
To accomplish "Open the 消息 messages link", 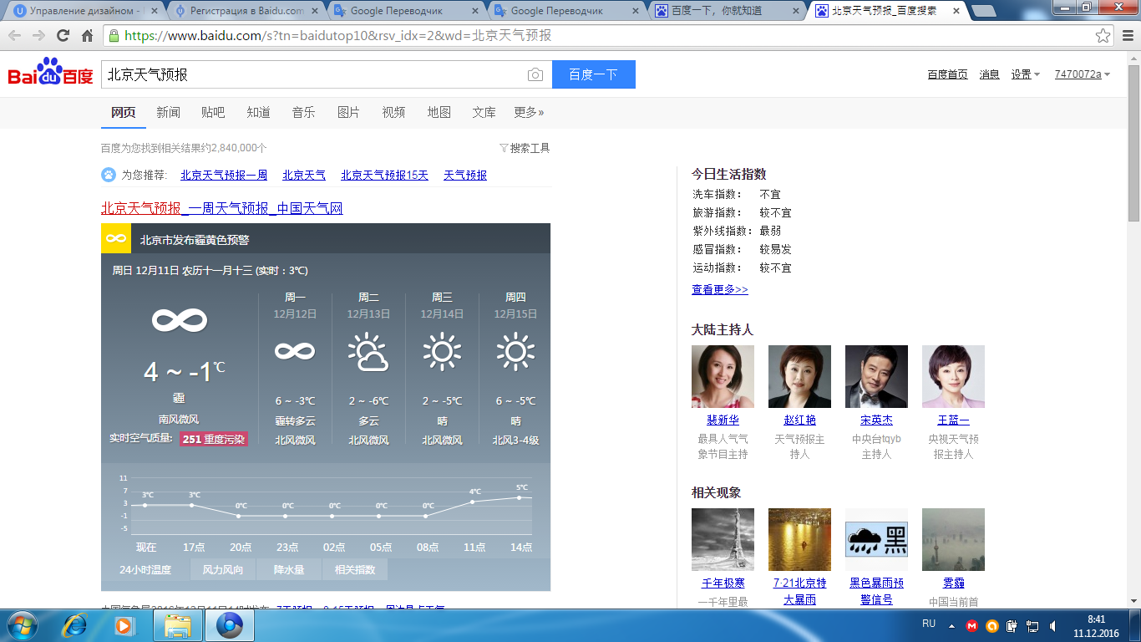I will (x=989, y=74).
